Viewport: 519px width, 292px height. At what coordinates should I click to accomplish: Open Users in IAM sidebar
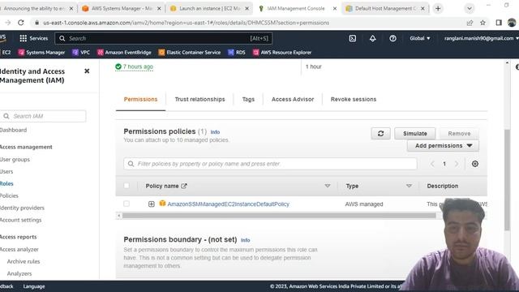(x=6, y=171)
